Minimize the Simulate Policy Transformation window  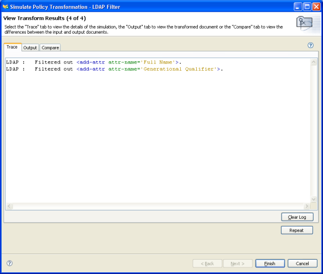pos(298,7)
